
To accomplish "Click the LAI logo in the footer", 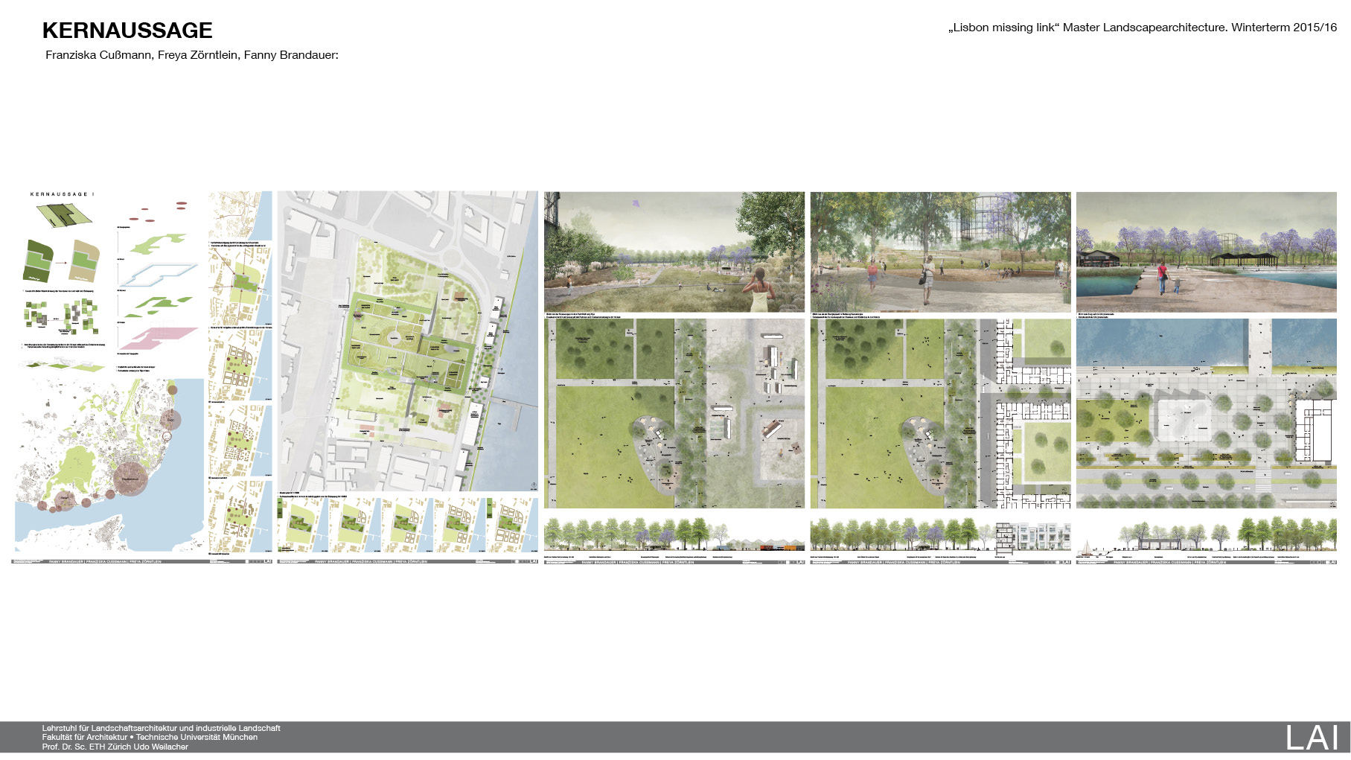I will click(x=1312, y=738).
